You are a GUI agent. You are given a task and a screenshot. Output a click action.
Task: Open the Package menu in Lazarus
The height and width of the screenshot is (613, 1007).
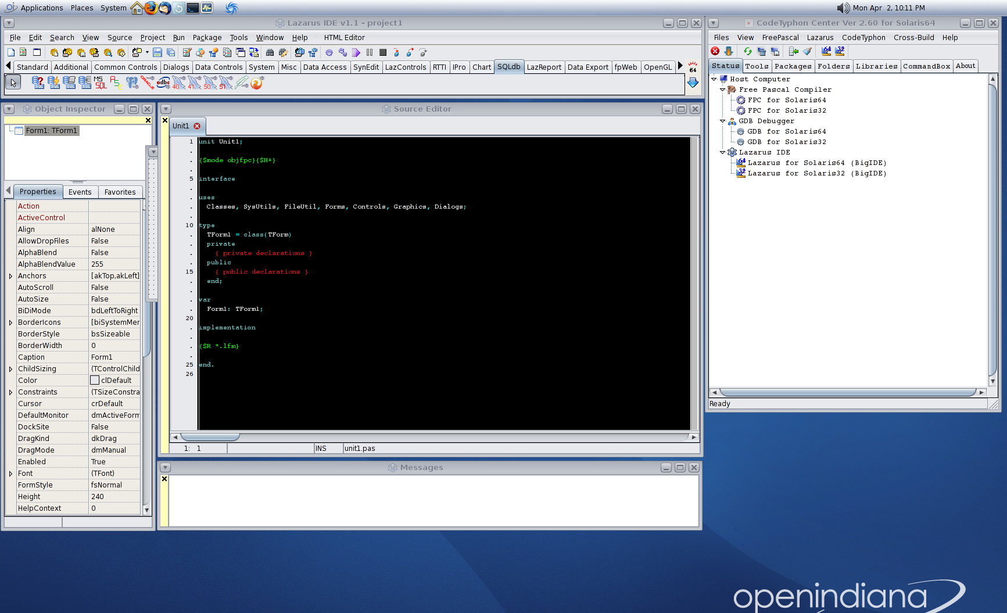(207, 37)
